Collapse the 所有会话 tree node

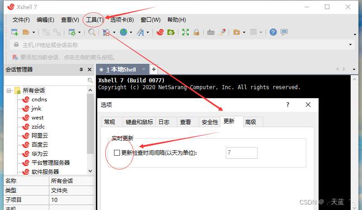pos(9,91)
